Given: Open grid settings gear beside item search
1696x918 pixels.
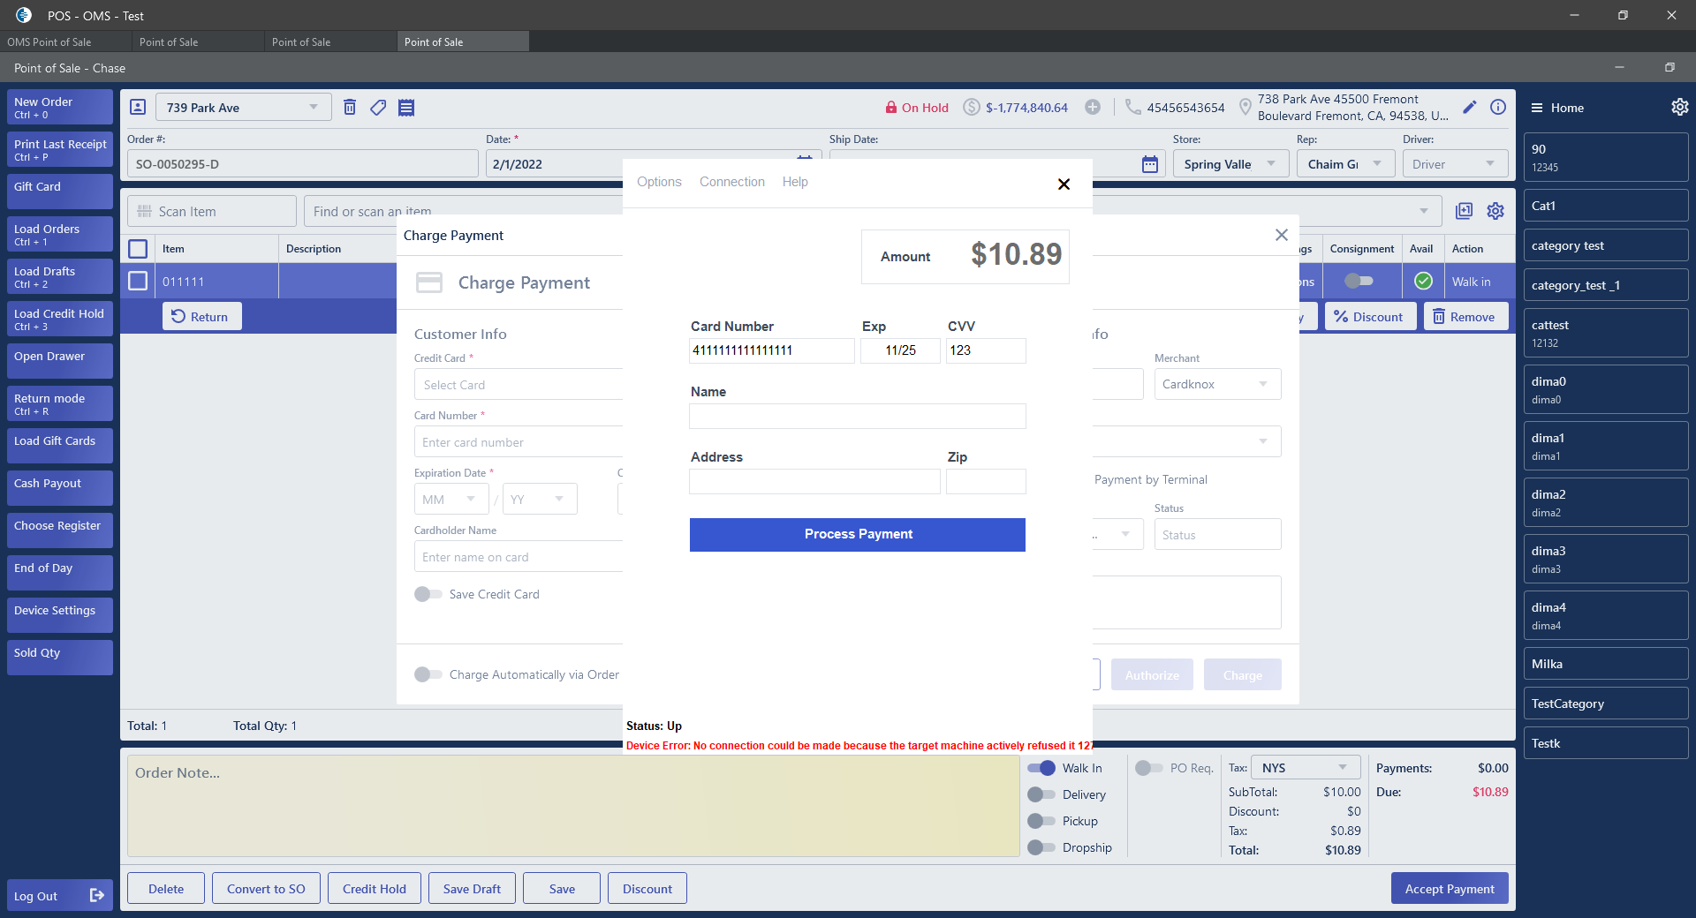Looking at the screenshot, I should (1495, 211).
